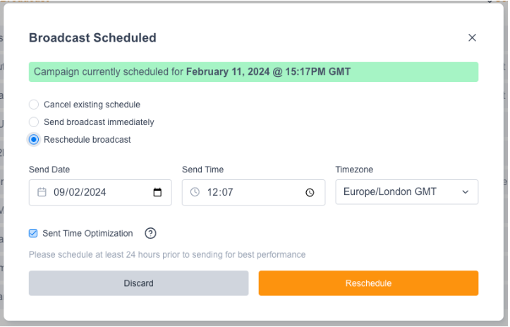Click the clock icon left of Send Time
Screen dimensions: 510x327
pos(195,192)
